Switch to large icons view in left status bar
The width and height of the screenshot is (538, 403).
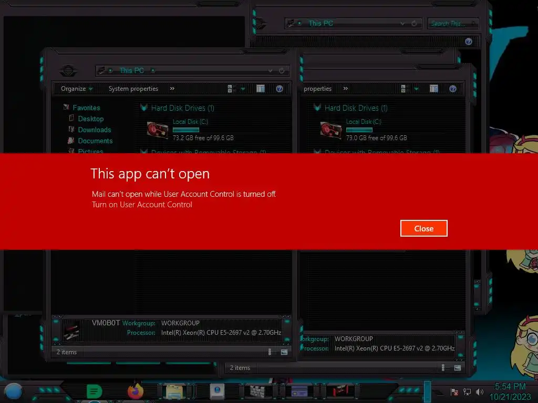[284, 352]
